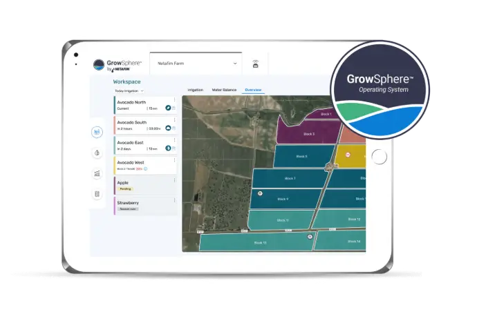Click Avocado North round status icon

[x=168, y=108]
